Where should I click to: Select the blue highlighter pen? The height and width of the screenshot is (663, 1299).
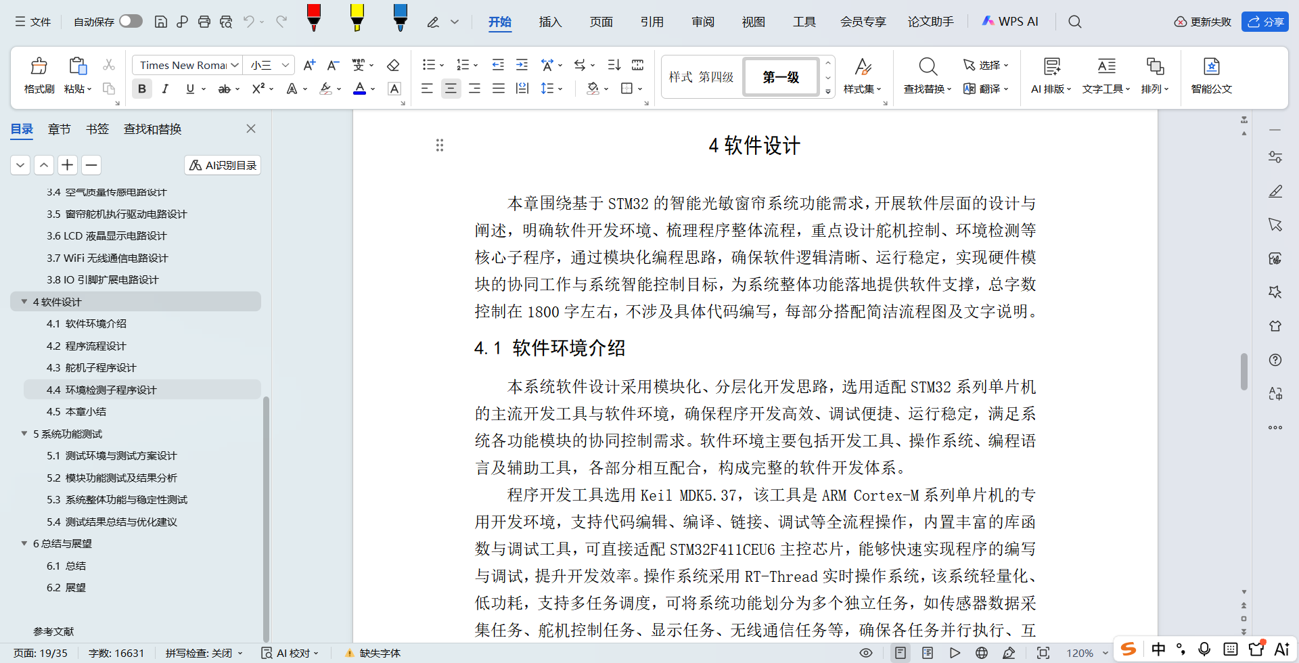(x=400, y=18)
